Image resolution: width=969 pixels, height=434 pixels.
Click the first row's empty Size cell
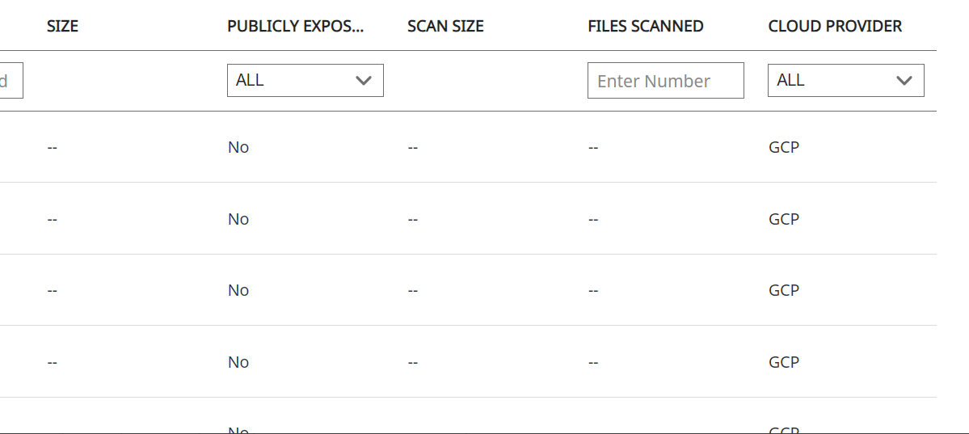(x=52, y=148)
